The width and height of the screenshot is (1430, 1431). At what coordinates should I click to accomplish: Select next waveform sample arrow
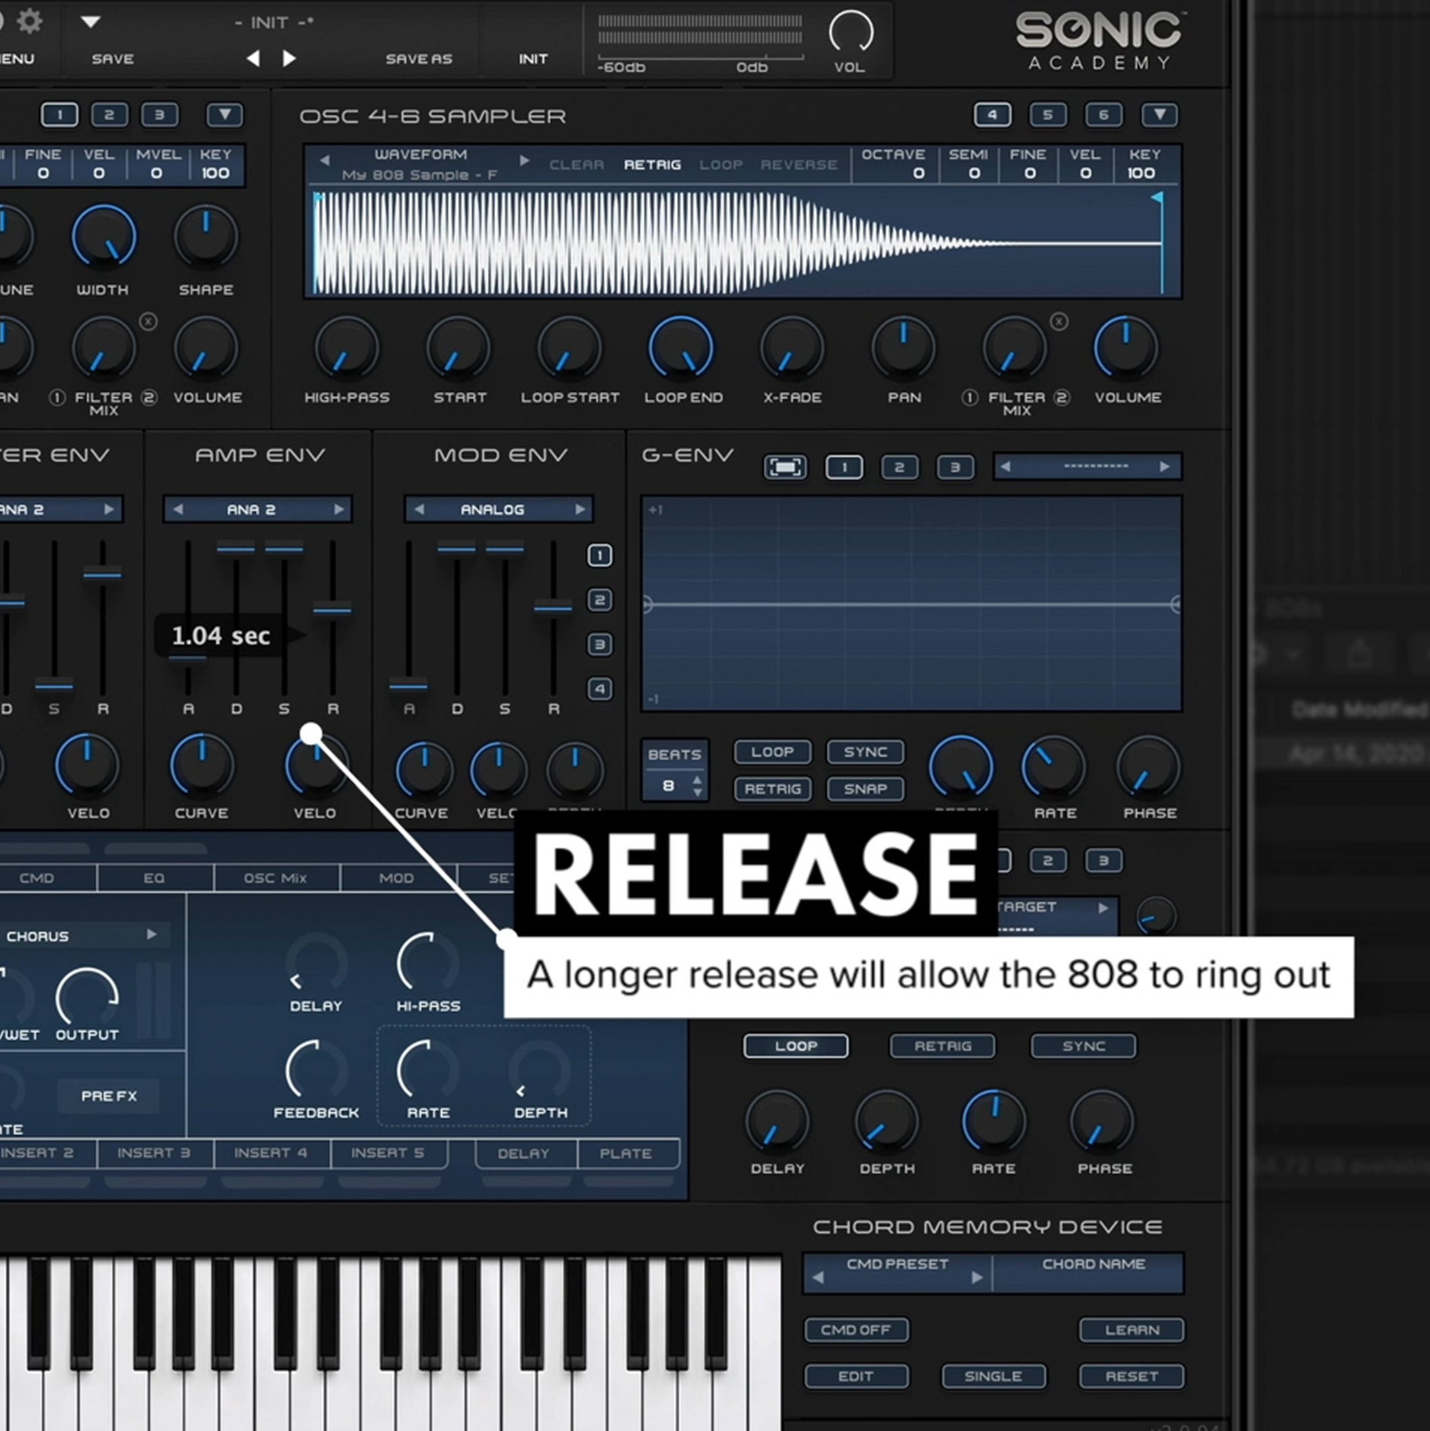(x=524, y=160)
